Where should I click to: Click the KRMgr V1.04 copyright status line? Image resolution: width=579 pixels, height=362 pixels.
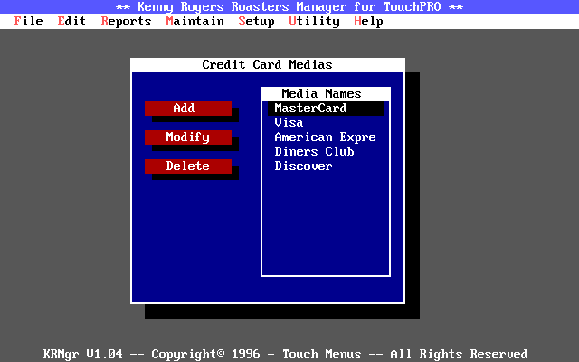point(286,355)
